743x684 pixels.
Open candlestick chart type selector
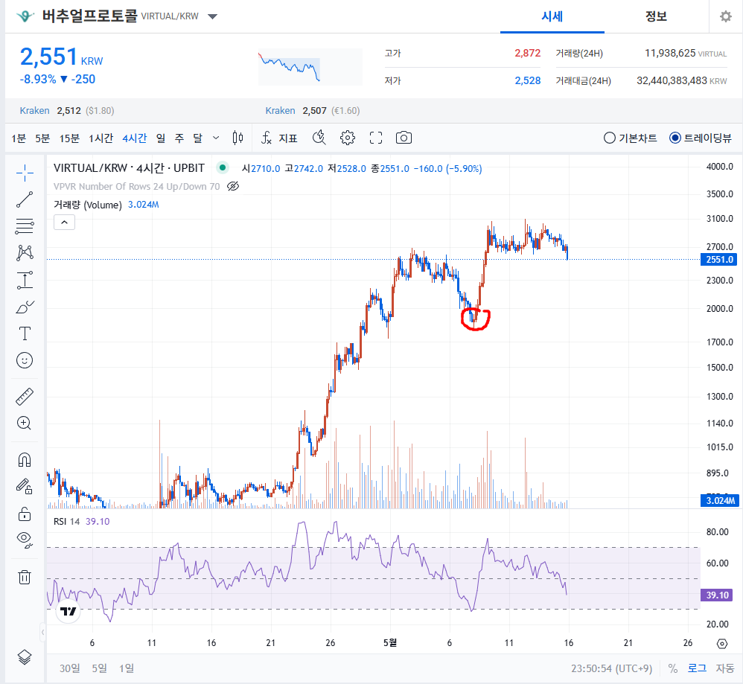(x=238, y=138)
